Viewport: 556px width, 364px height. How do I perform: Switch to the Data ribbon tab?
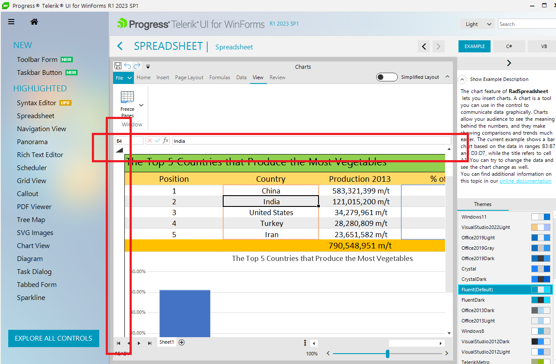[241, 77]
